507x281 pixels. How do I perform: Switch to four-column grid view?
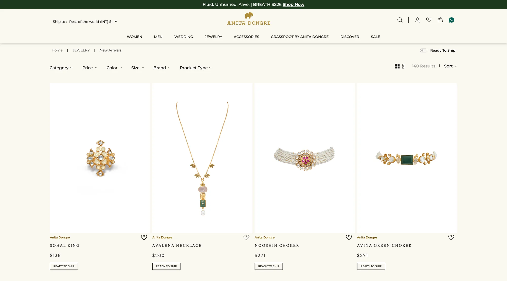(x=397, y=66)
